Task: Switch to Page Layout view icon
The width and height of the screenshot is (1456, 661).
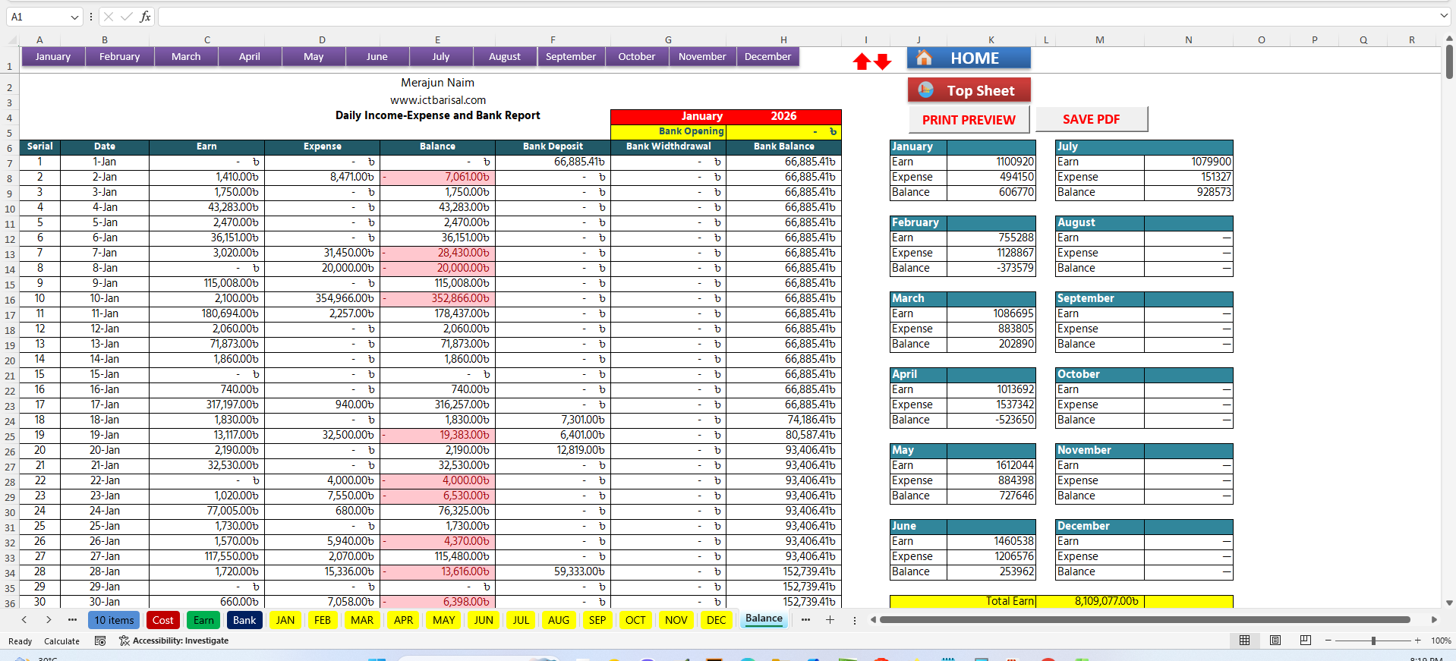Action: (x=1275, y=641)
